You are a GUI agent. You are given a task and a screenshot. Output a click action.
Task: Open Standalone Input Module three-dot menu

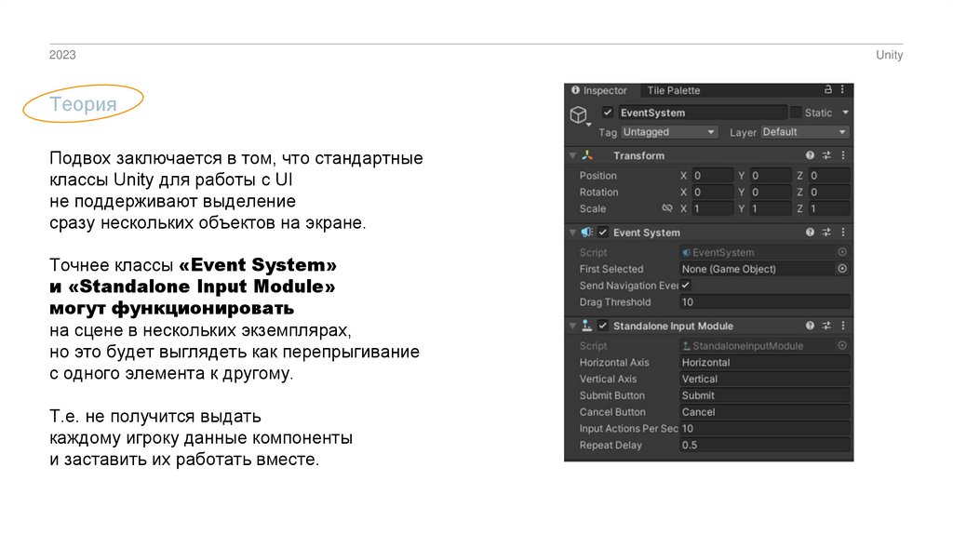tap(843, 326)
